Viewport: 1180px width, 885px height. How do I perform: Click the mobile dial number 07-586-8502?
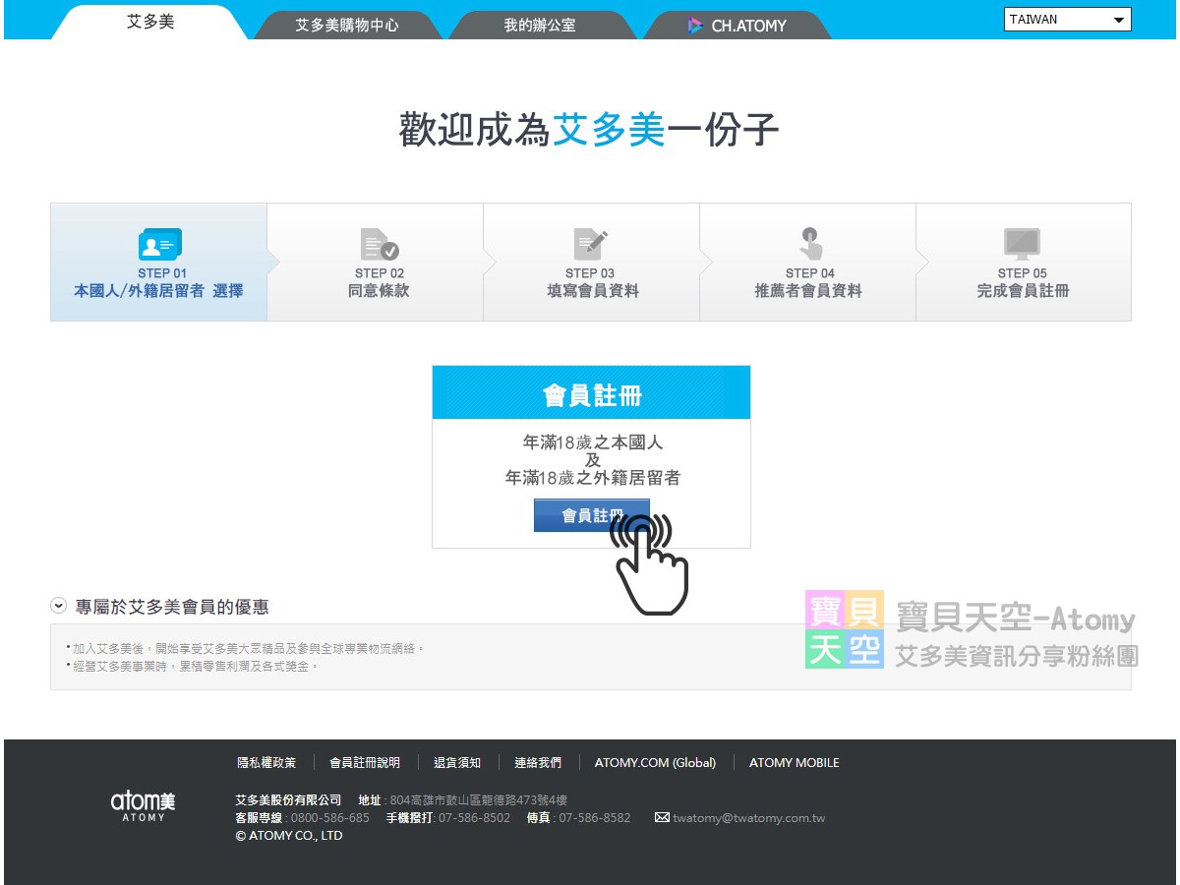coord(475,818)
